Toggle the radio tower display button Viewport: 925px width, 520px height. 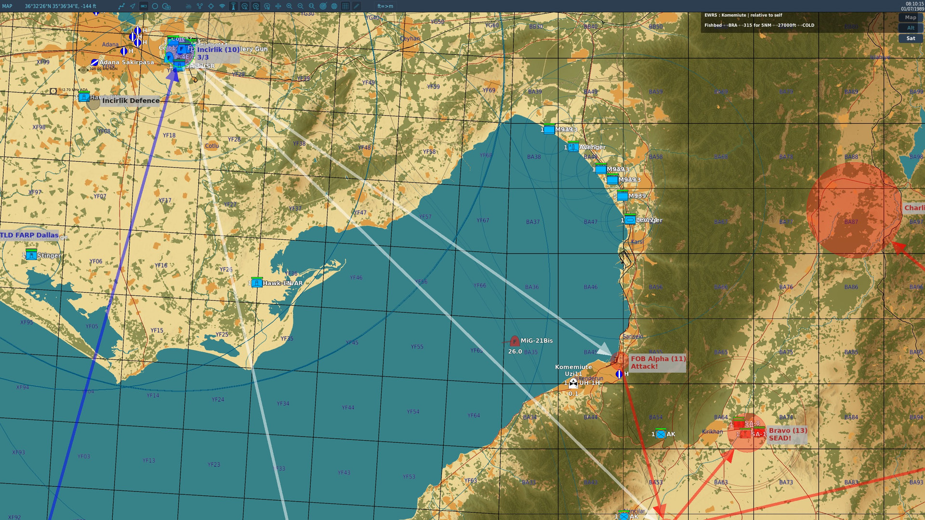tap(233, 6)
